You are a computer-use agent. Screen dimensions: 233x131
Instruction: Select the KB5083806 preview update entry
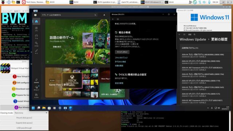tap(206, 56)
